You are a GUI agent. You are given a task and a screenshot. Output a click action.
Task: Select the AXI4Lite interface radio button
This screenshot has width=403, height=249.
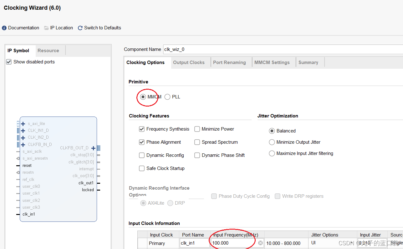pos(143,203)
